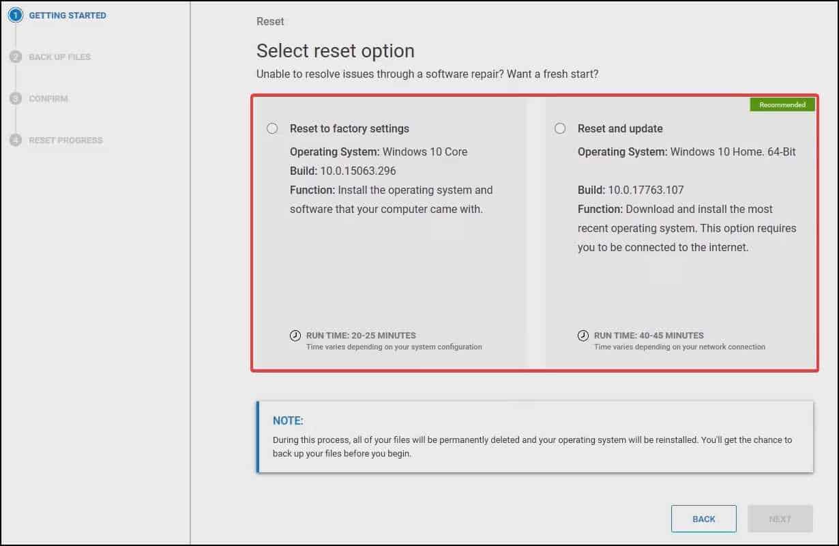Click the step 4 circle icon
This screenshot has height=546, width=839.
click(16, 140)
